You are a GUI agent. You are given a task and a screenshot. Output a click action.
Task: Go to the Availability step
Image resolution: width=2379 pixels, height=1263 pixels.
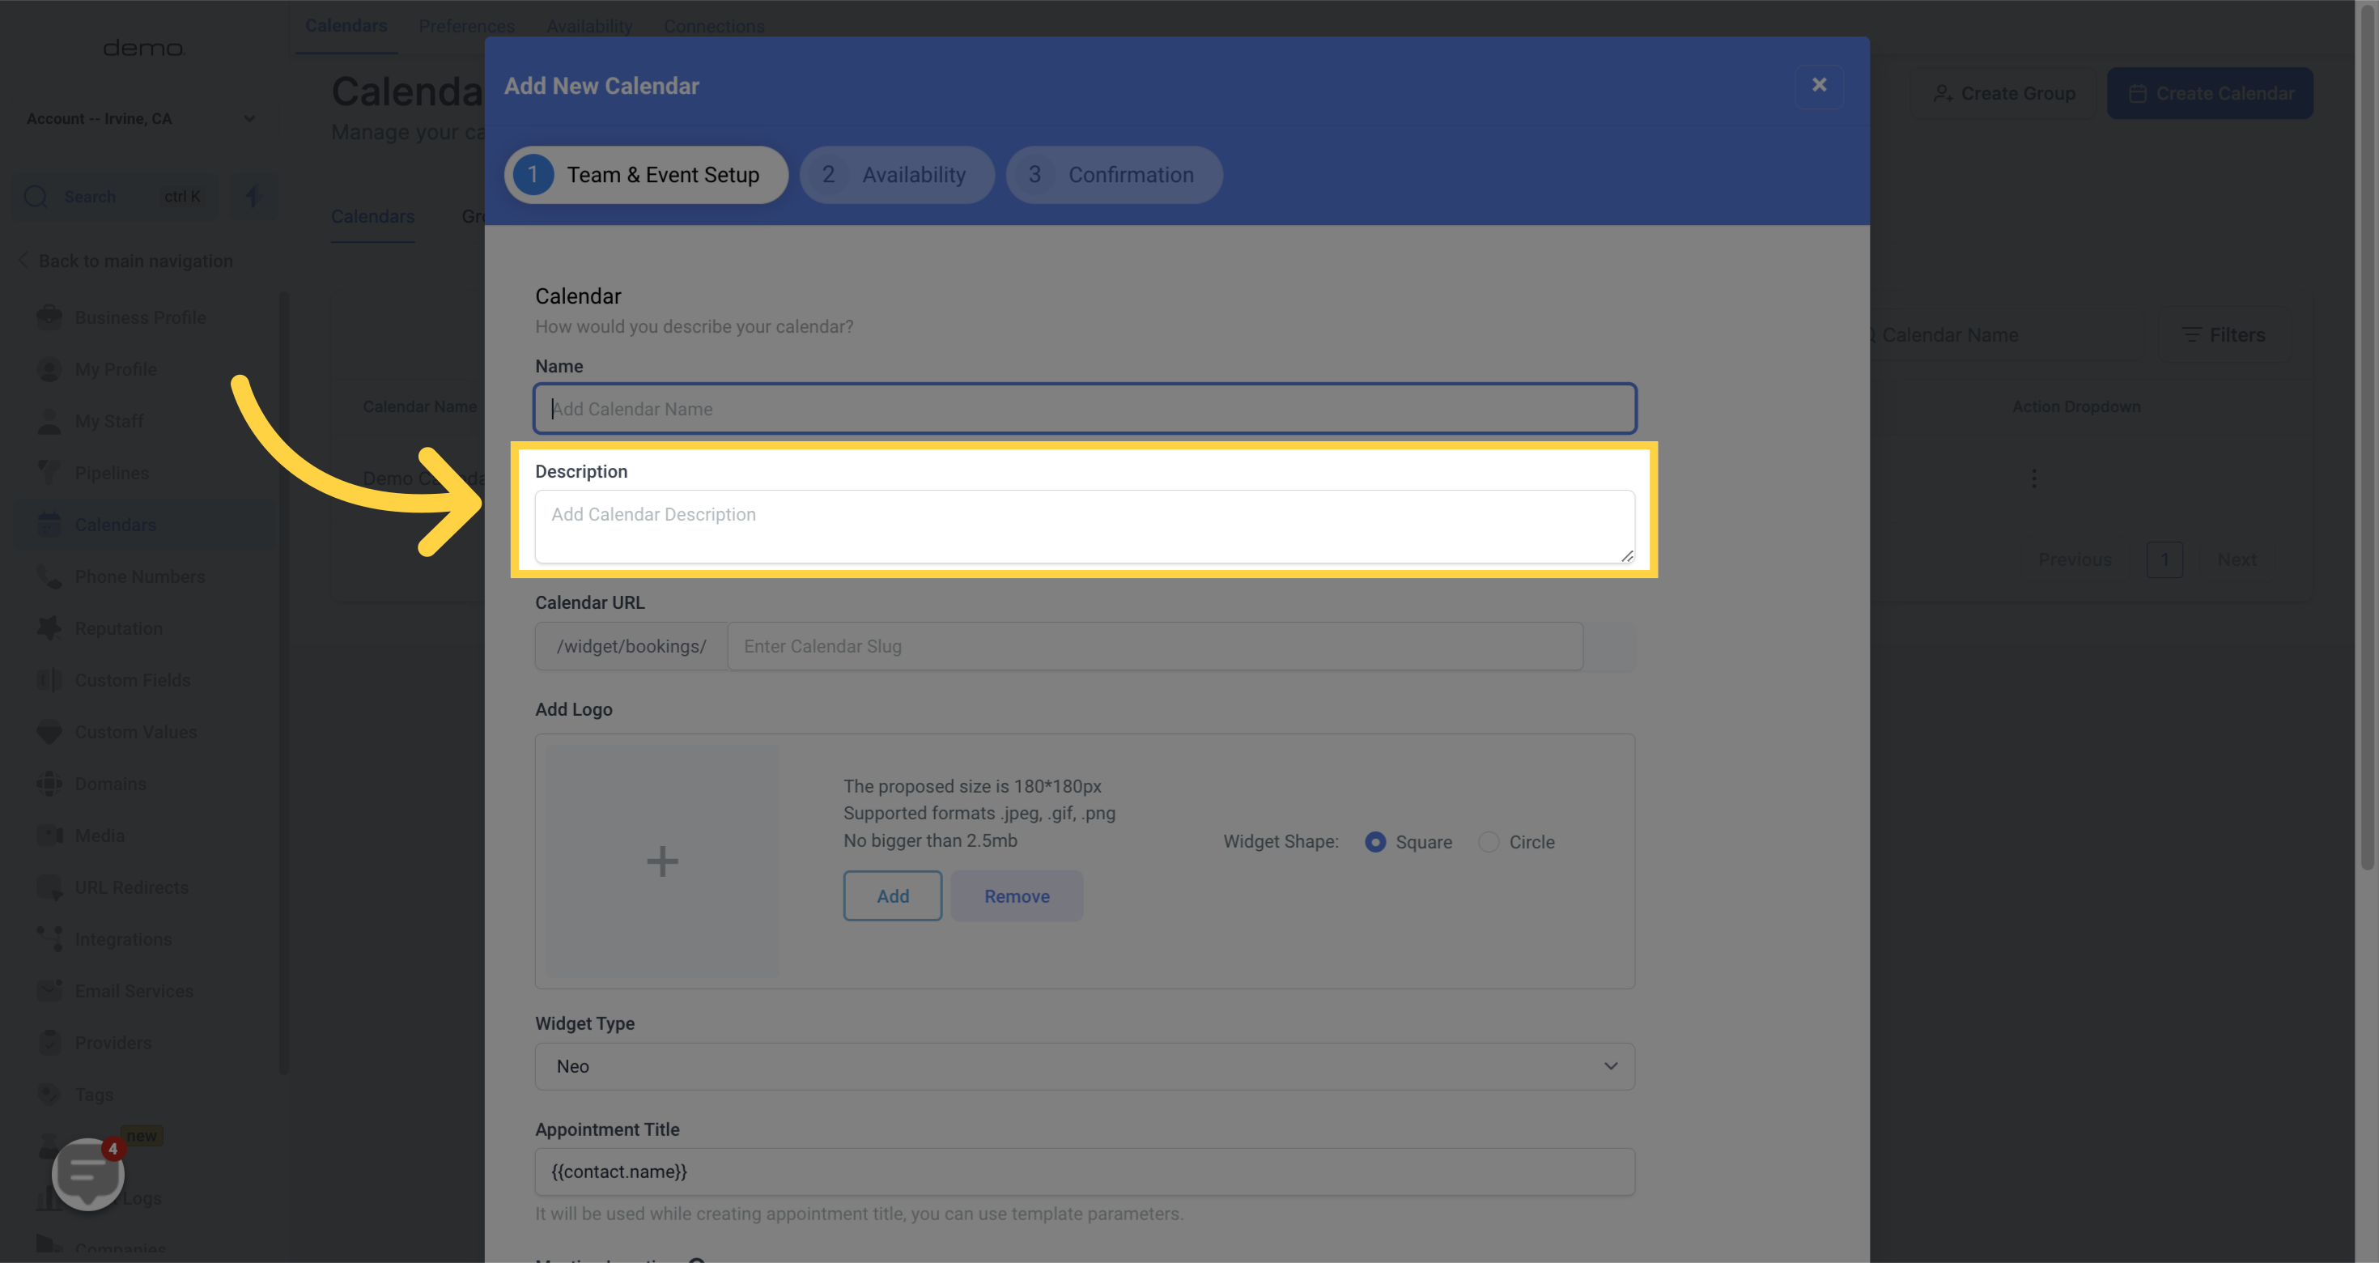point(897,175)
